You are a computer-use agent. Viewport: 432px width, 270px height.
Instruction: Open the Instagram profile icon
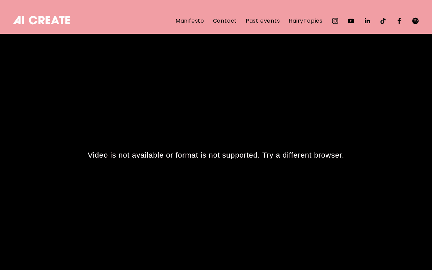335,21
